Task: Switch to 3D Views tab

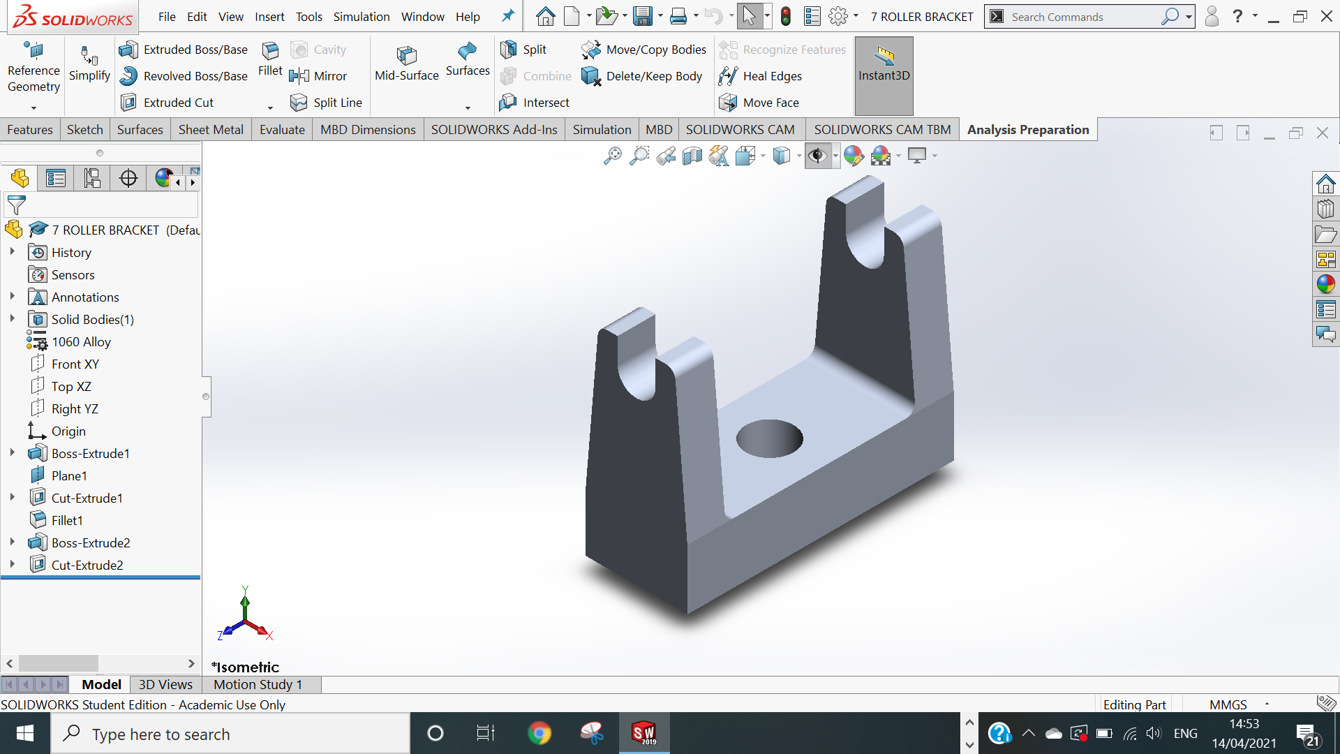Action: pyautogui.click(x=165, y=685)
